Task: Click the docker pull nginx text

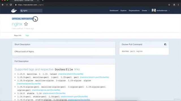Action: tap(132, 51)
